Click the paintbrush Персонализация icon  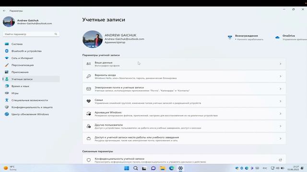tap(7, 65)
